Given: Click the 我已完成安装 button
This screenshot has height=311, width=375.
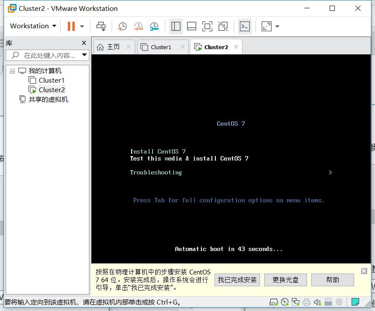Looking at the screenshot, I should click(x=237, y=280).
